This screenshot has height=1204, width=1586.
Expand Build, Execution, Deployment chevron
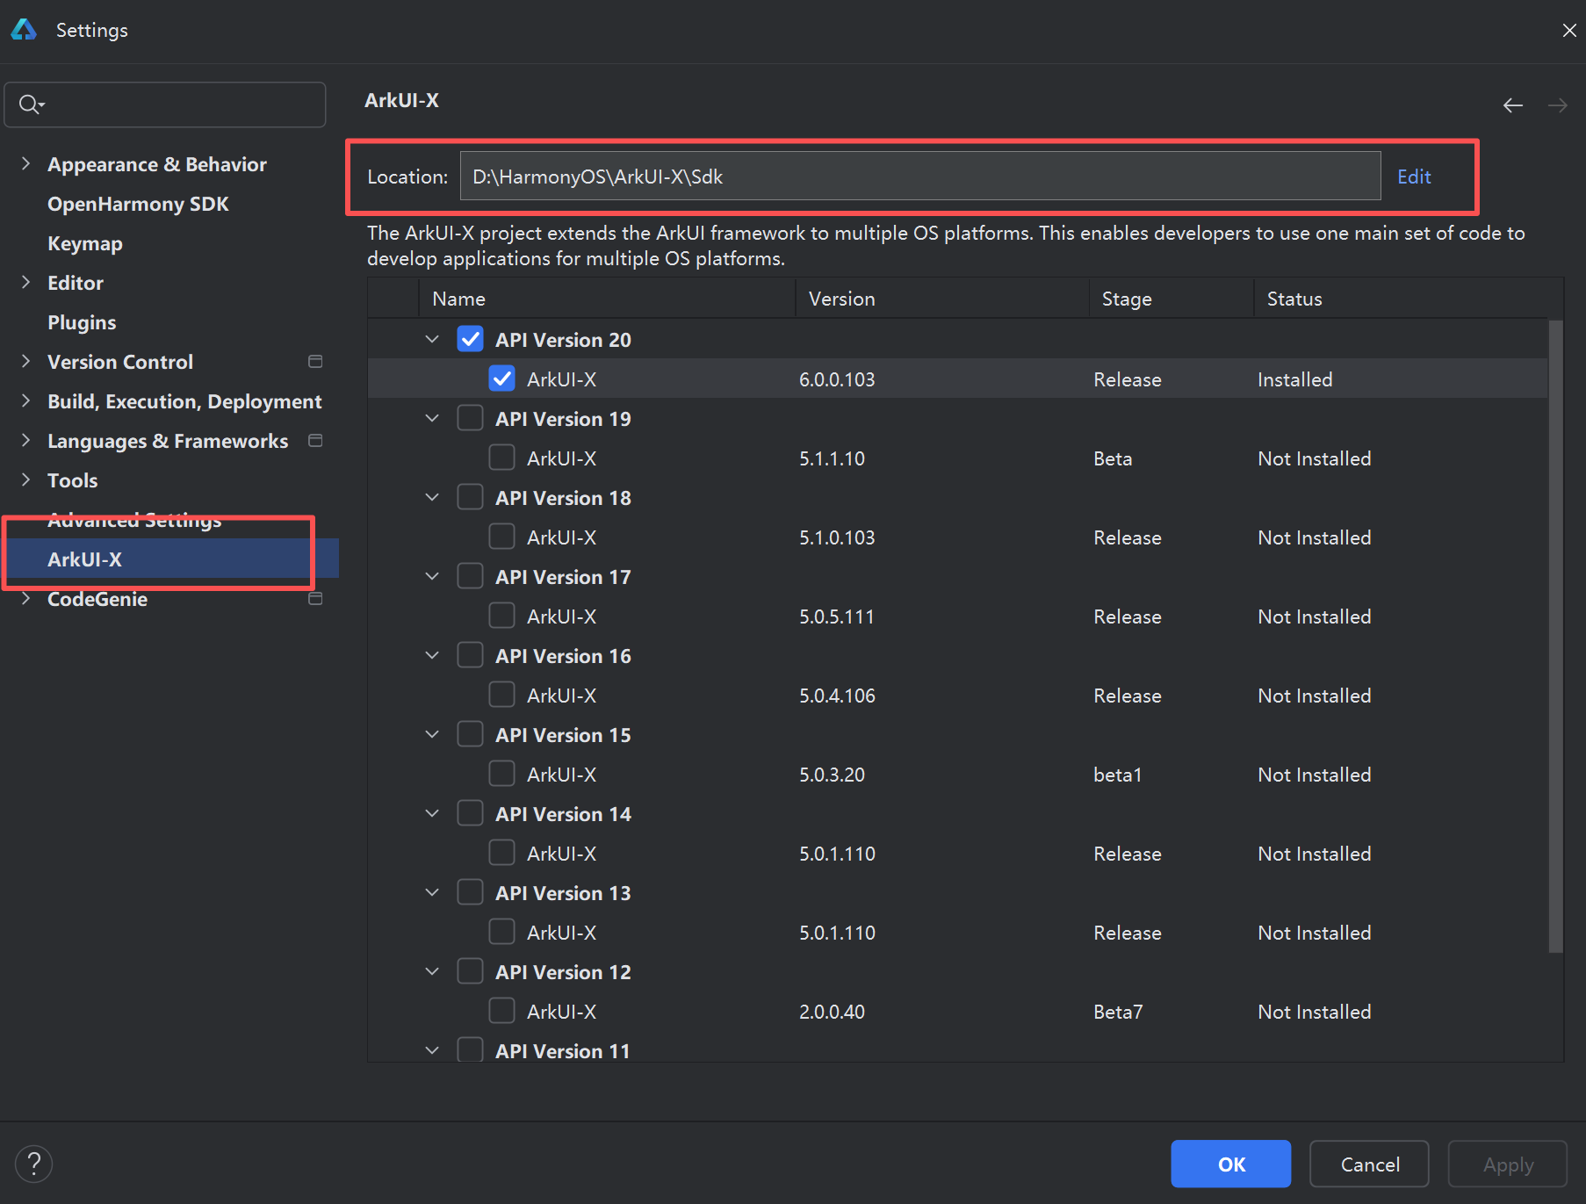25,400
